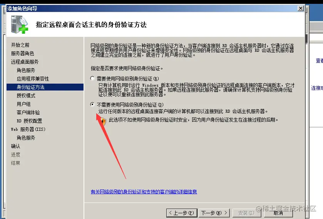Select 角色服务 under 远程桌面服务
This screenshot has height=219, width=323.
click(x=26, y=70)
